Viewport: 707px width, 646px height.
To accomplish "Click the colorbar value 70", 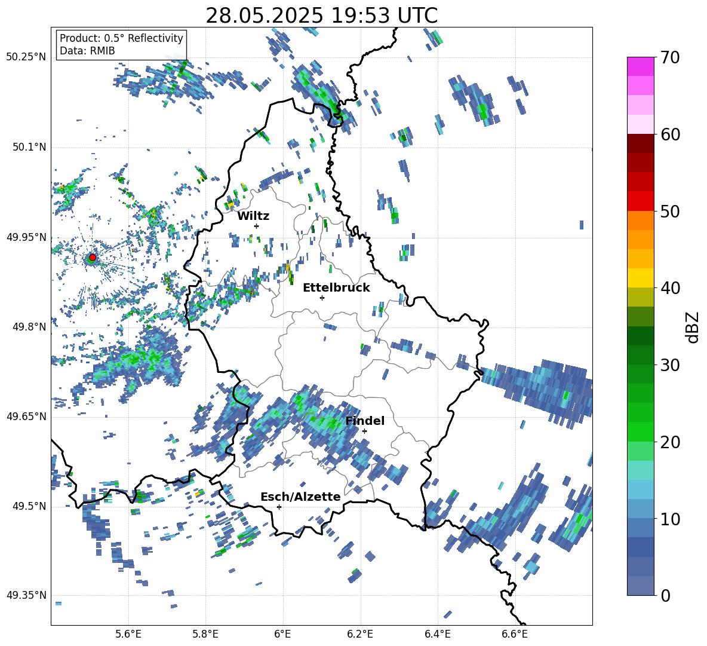I will 670,58.
